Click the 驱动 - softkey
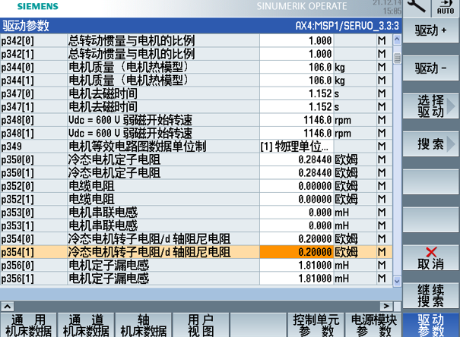The width and height of the screenshot is (460, 337). pyautogui.click(x=430, y=68)
